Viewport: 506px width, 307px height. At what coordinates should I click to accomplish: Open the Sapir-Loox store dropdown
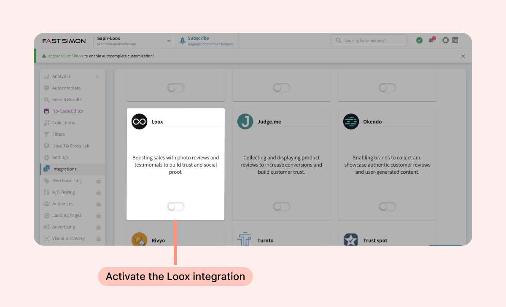coord(169,41)
